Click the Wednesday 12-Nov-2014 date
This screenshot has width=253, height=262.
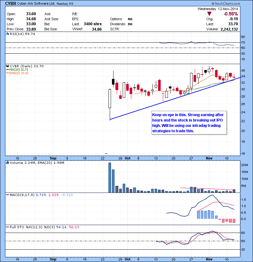tap(218, 9)
